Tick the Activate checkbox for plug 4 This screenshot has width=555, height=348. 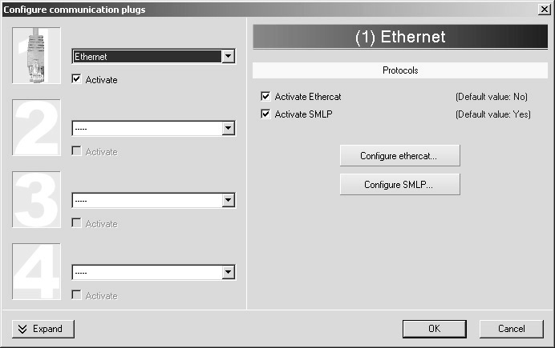[x=76, y=294]
